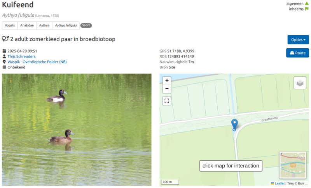Zoom in on the map
This screenshot has width=311, height=188.
click(167, 81)
